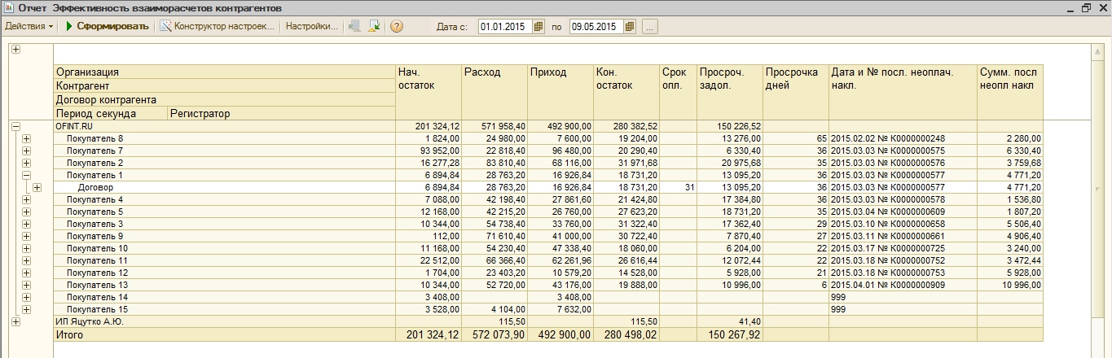Open calendar for end date 09.05.2015
Screen dimensions: 1112x358
(630, 27)
